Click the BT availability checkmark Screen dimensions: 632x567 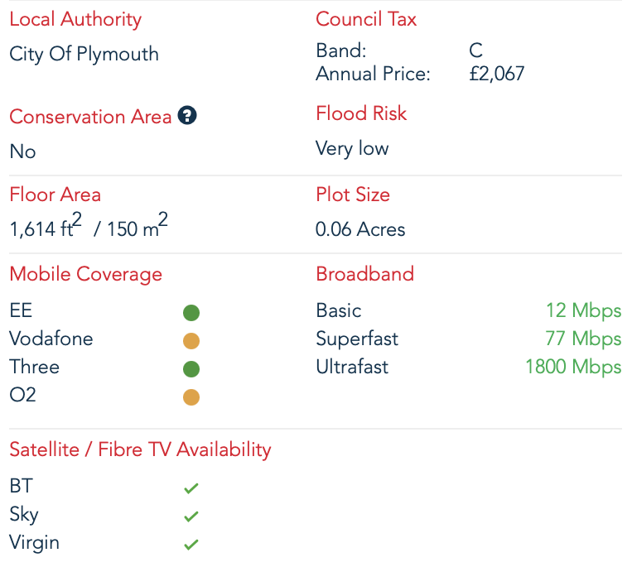191,488
